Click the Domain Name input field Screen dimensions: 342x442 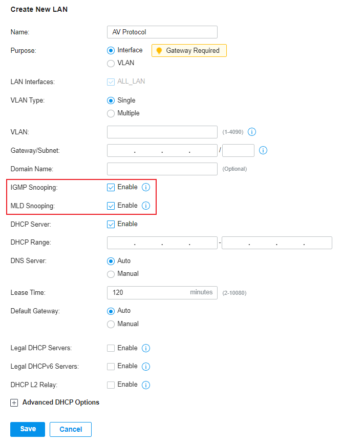(162, 169)
